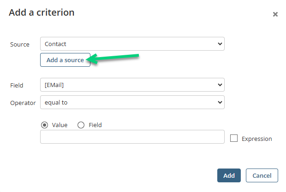286x192 pixels.
Task: Focus the empty value text box
Action: (132, 137)
